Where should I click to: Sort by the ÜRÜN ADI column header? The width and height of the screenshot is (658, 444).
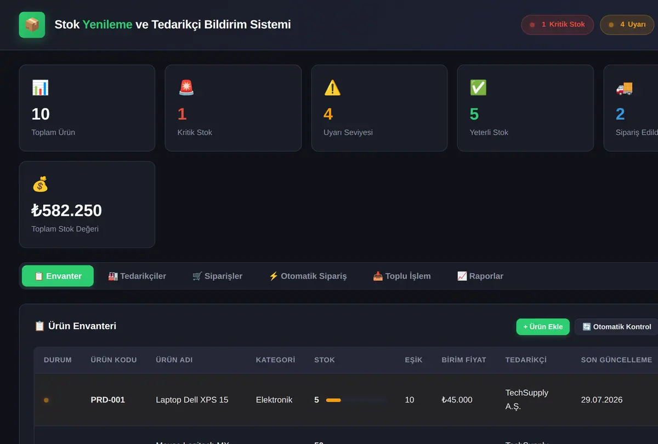tap(174, 360)
